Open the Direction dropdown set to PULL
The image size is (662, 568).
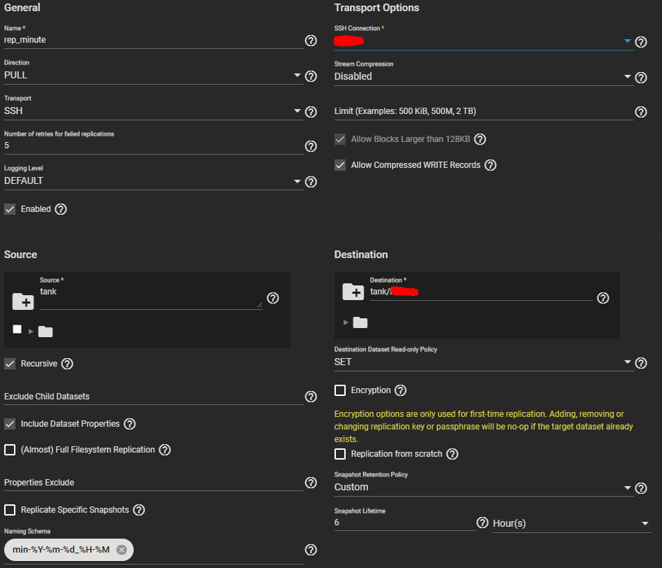pos(153,76)
